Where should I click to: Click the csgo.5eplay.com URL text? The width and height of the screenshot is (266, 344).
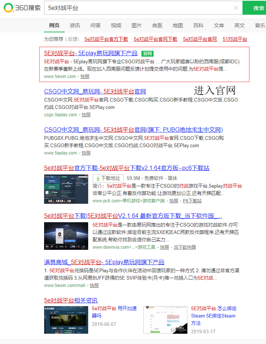(61, 114)
